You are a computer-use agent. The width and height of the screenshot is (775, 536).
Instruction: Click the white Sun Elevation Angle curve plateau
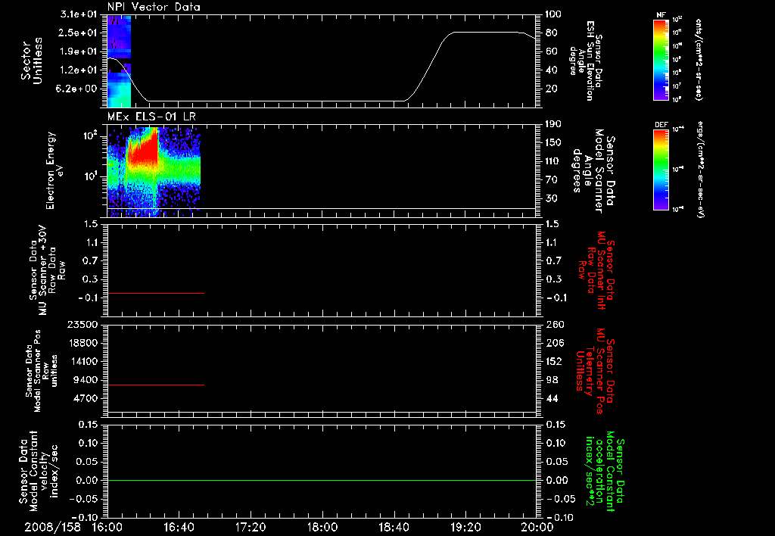(487, 32)
